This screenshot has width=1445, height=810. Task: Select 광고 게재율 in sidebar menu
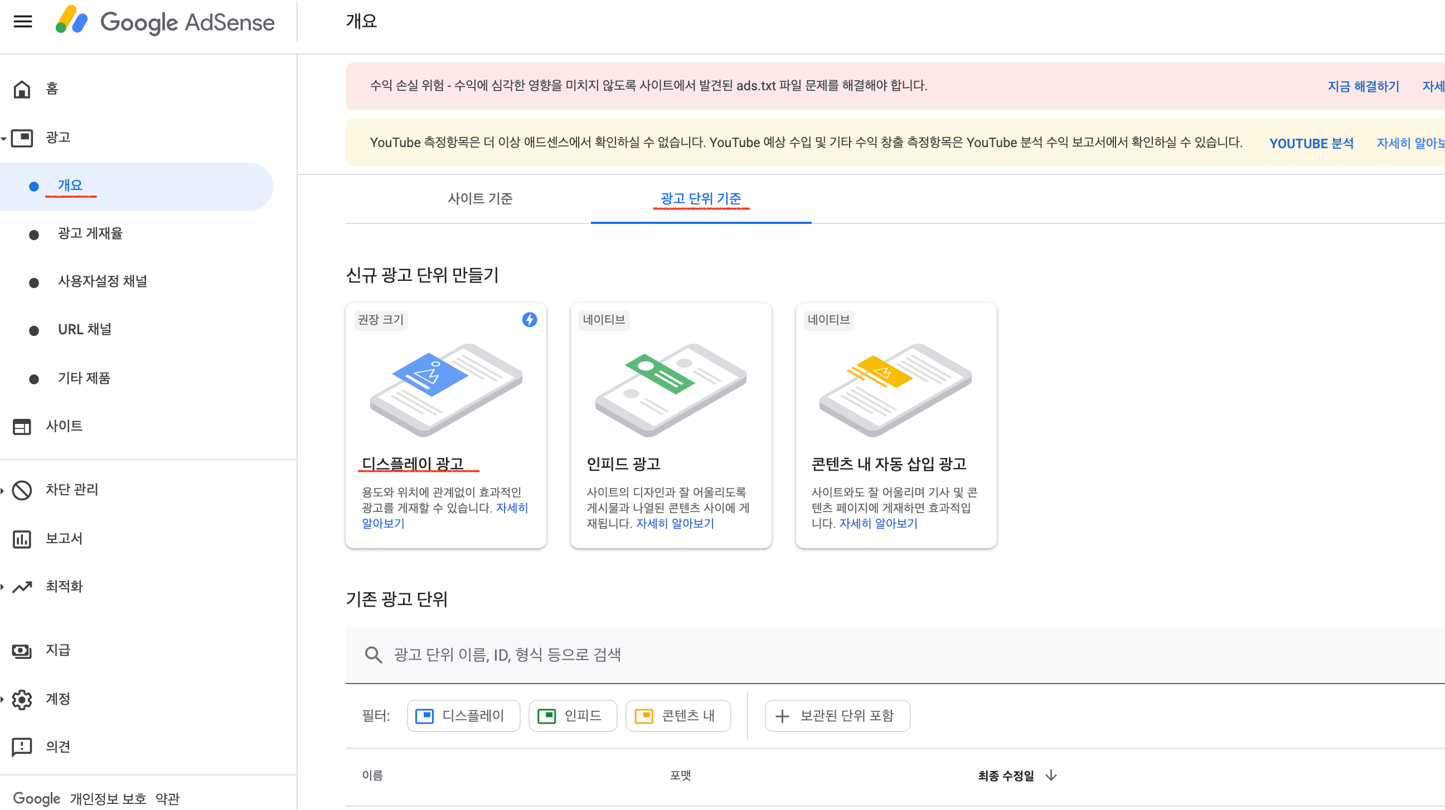pyautogui.click(x=90, y=233)
